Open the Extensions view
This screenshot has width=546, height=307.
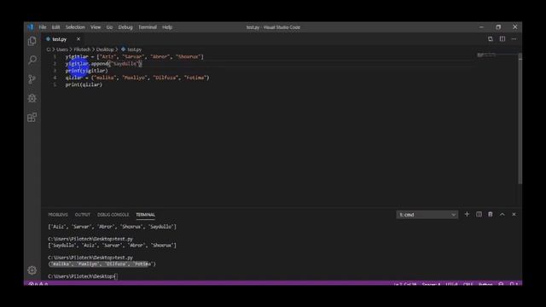coord(32,118)
